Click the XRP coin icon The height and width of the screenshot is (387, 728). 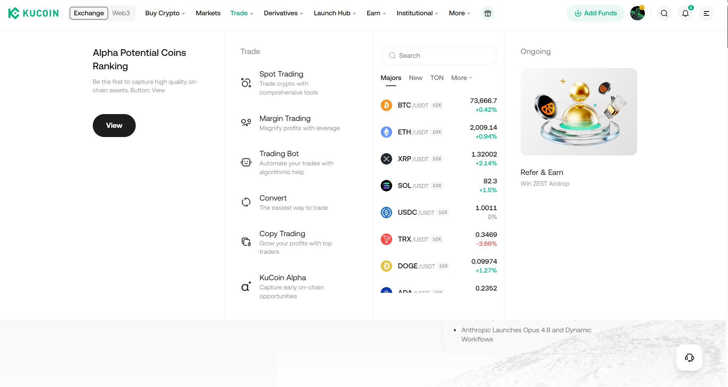[x=386, y=159]
